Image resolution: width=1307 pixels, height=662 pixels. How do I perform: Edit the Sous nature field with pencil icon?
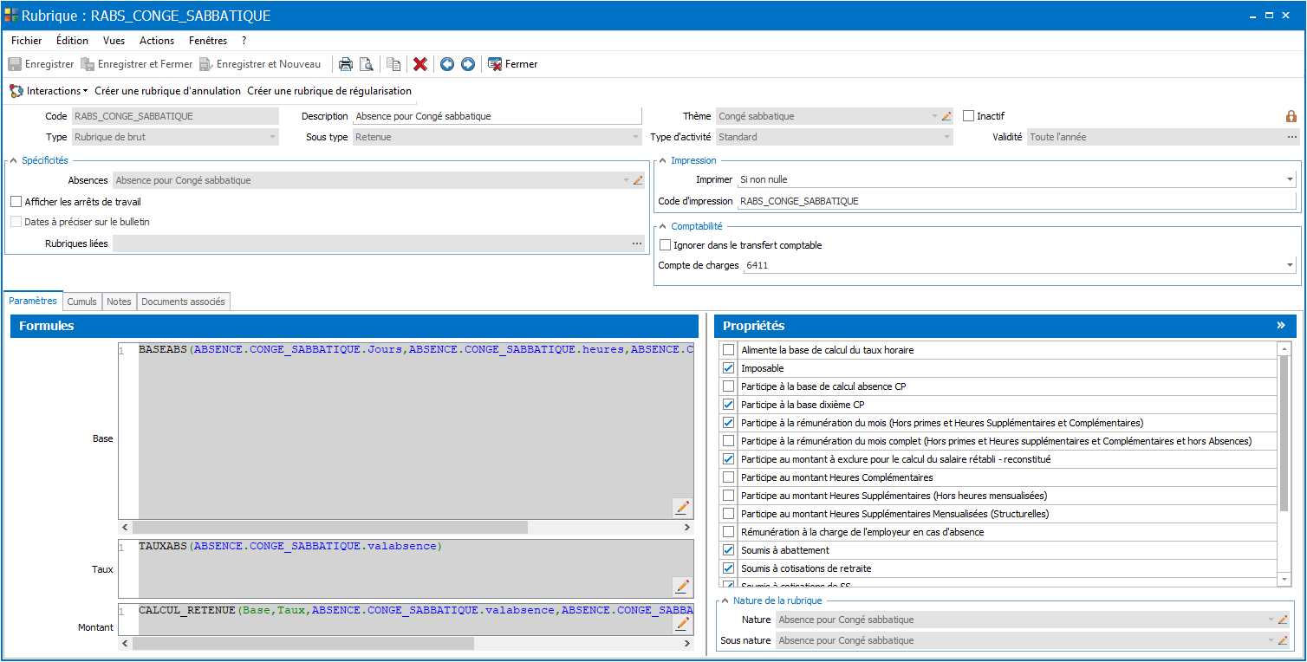point(1283,640)
